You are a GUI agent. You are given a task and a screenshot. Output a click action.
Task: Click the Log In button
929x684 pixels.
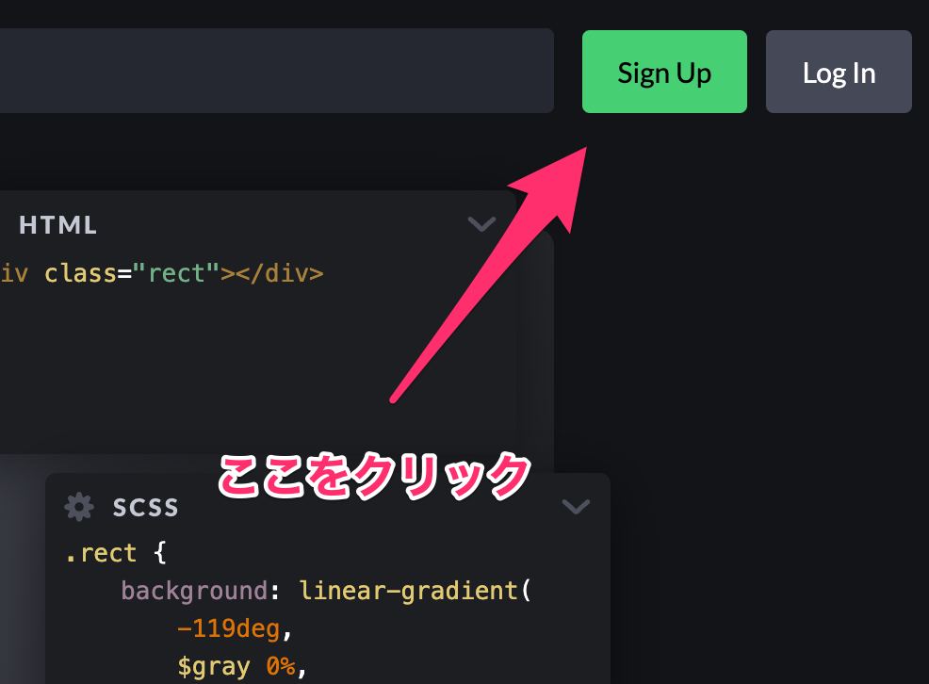coord(839,72)
